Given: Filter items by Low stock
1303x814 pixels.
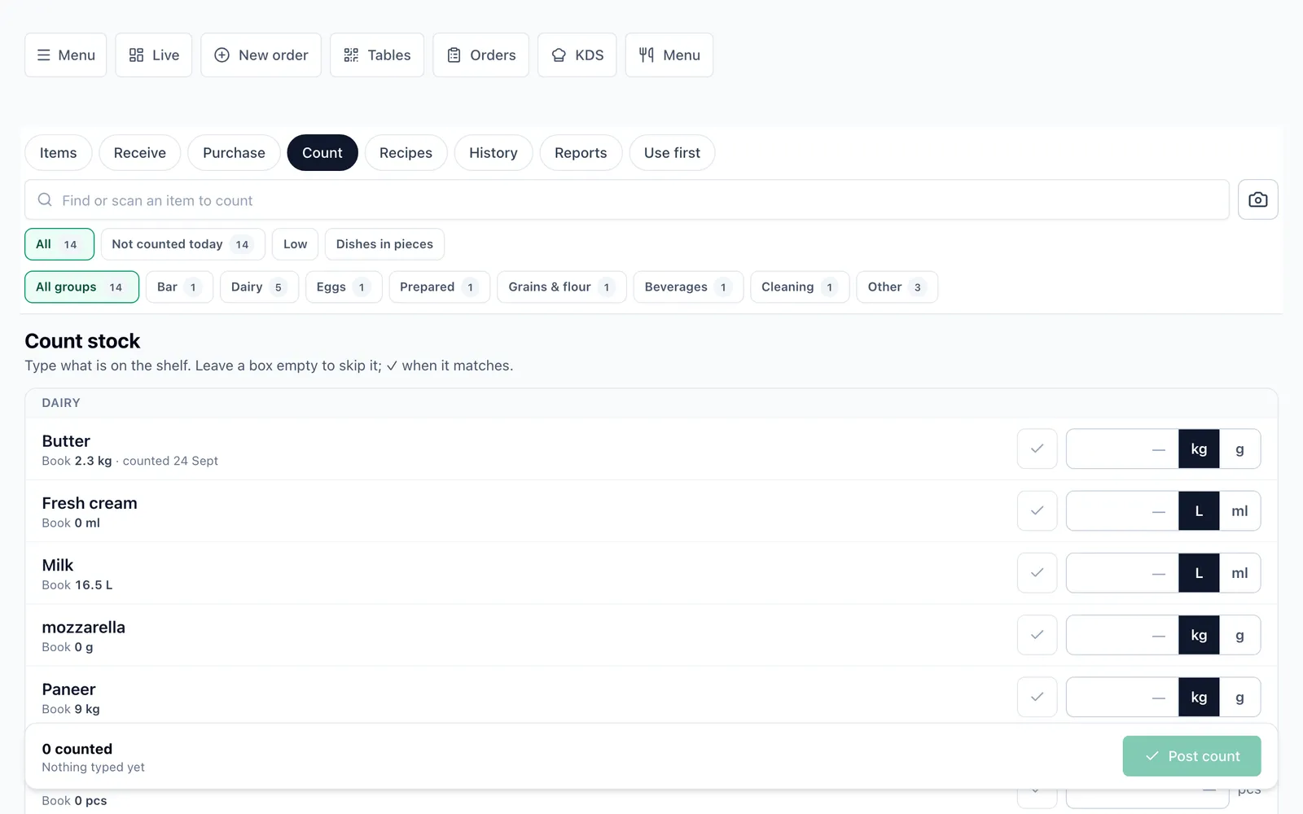Looking at the screenshot, I should (295, 244).
